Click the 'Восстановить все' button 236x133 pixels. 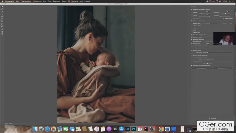(222, 68)
